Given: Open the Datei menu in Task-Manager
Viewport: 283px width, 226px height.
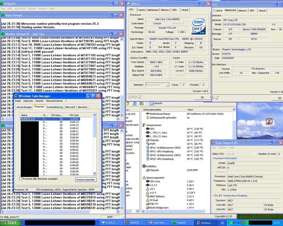Looking at the screenshot, I should click(x=18, y=101).
